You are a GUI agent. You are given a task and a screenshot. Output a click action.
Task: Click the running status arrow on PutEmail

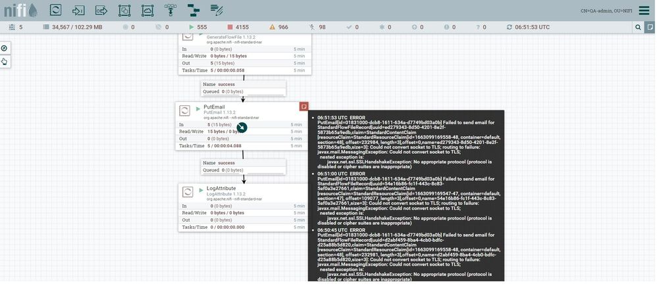pyautogui.click(x=198, y=108)
